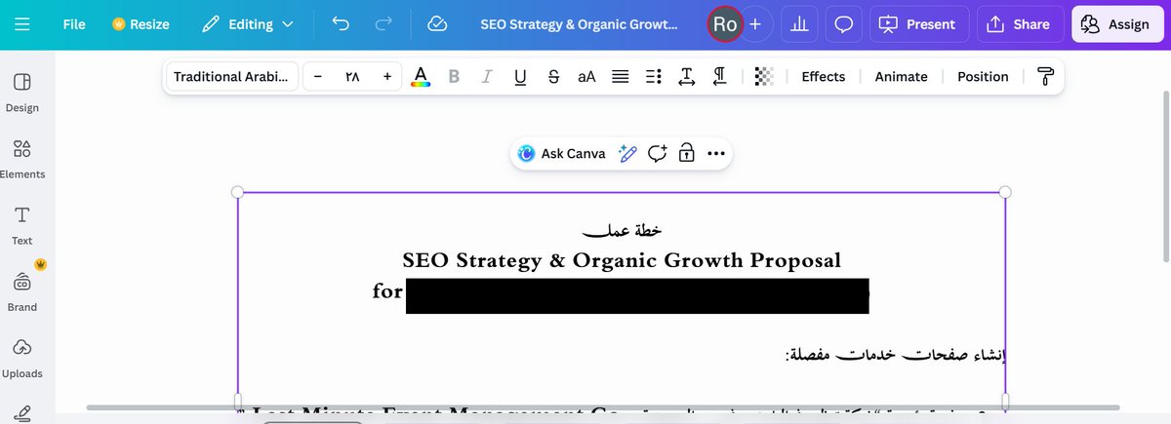Undo the last action
Screen dimensions: 1171x424
(x=341, y=24)
